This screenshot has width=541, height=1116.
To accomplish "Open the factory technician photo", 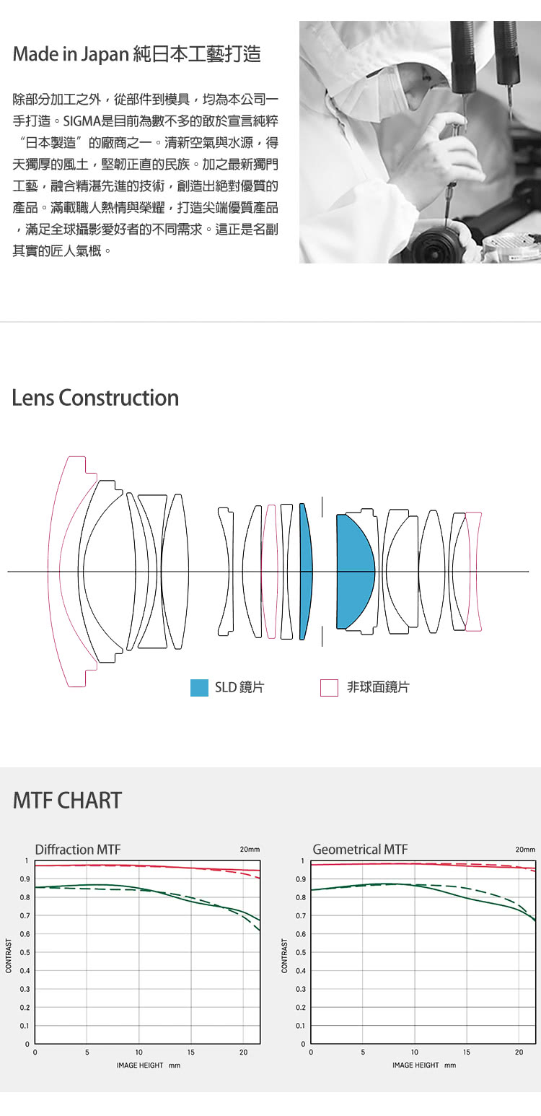I will pyautogui.click(x=420, y=142).
